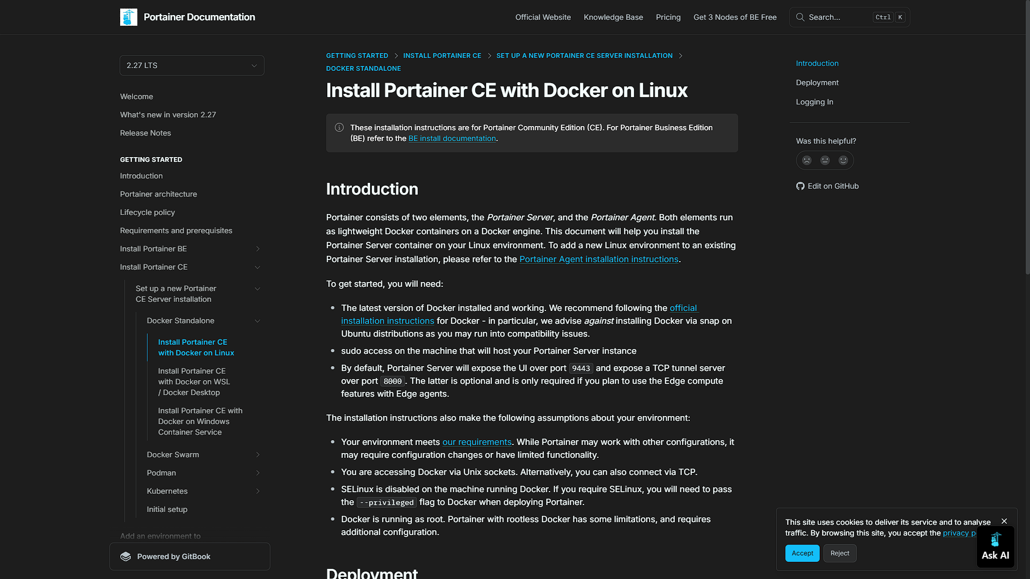Click the GitHub icon beside Edit on GitHub
Viewport: 1030px width, 579px height.
(x=800, y=186)
